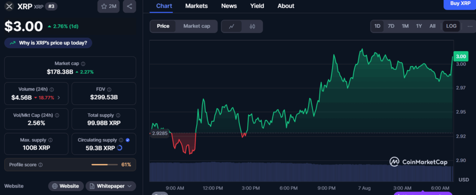
Task: Open the Website link button
Action: click(66, 186)
